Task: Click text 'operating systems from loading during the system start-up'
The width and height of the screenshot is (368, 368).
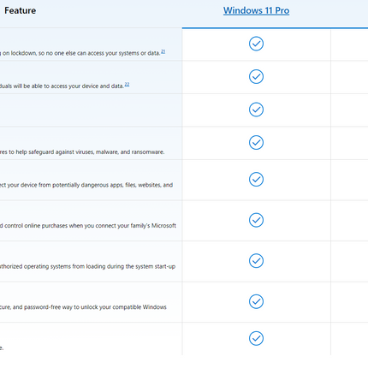Action: tap(99, 266)
